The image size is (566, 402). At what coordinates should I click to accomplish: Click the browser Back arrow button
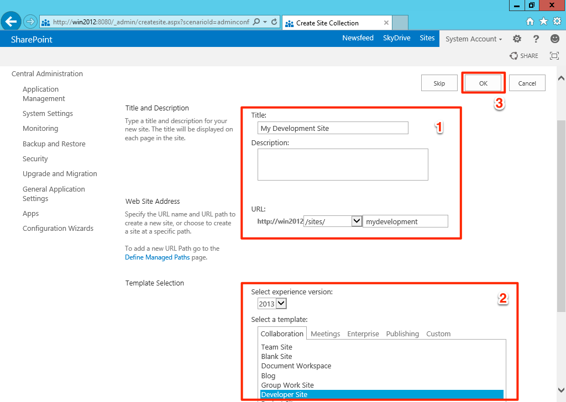(11, 22)
